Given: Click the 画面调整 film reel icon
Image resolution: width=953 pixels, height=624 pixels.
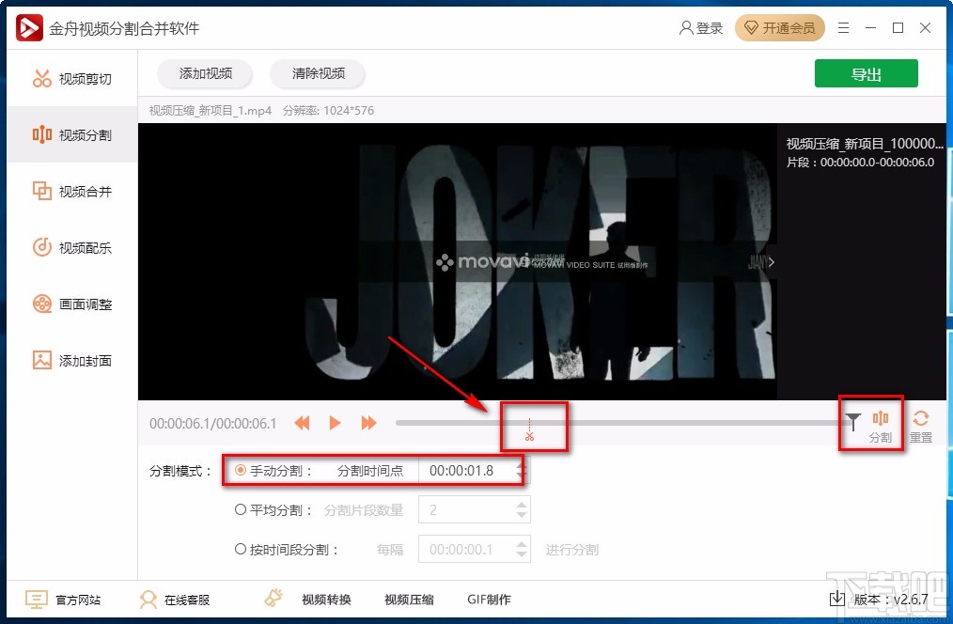Looking at the screenshot, I should pyautogui.click(x=42, y=304).
